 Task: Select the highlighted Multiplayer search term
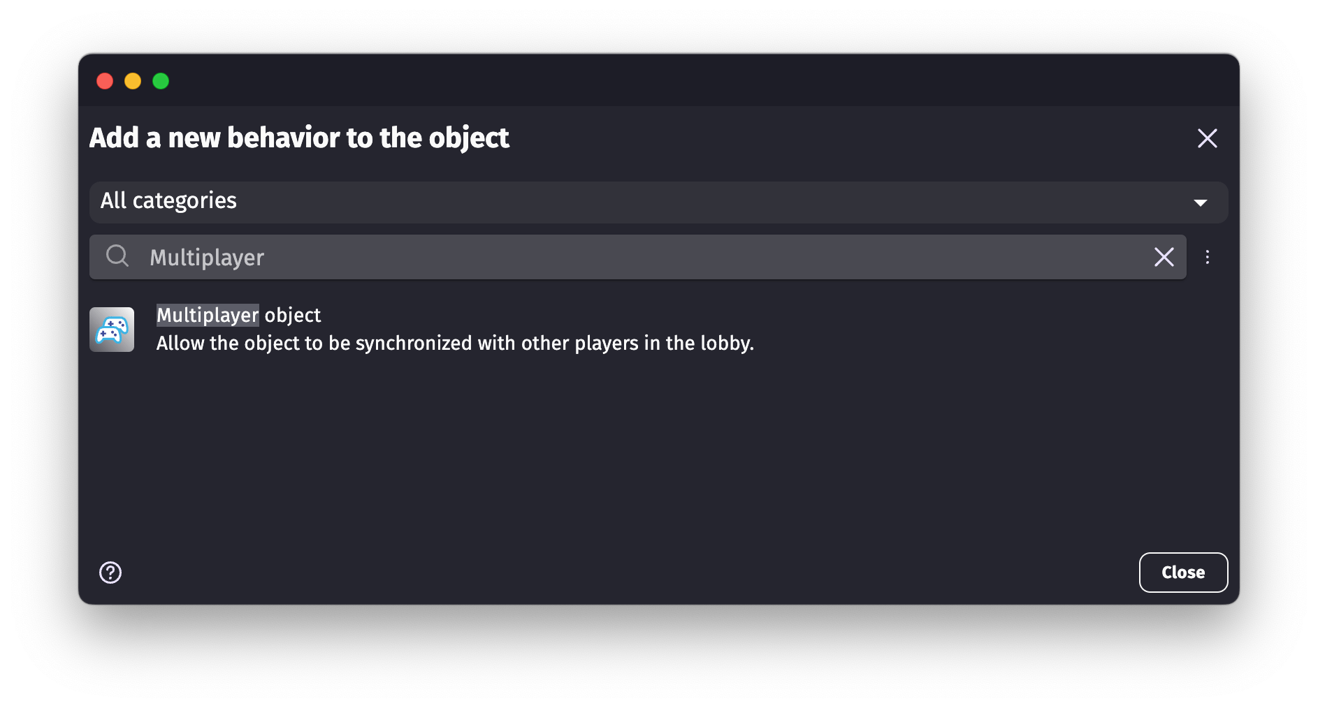(206, 257)
